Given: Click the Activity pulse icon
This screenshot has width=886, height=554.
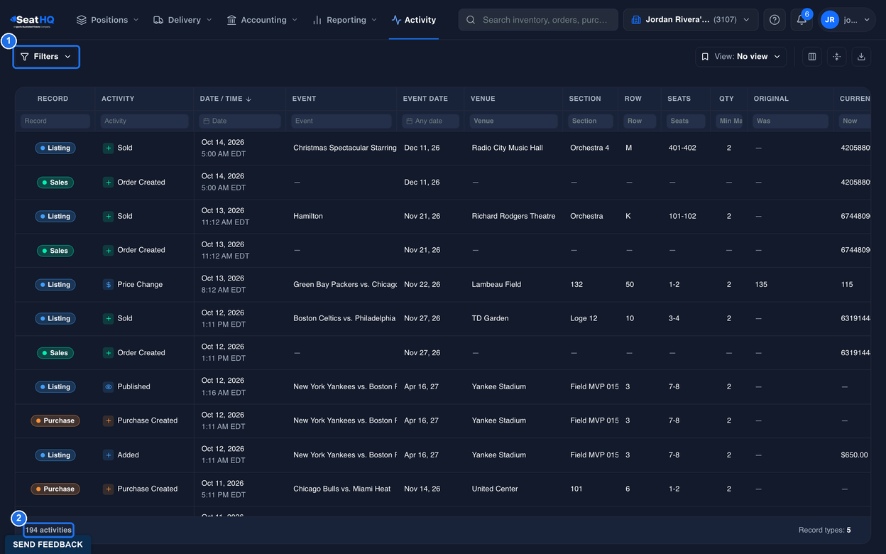Looking at the screenshot, I should coord(396,20).
